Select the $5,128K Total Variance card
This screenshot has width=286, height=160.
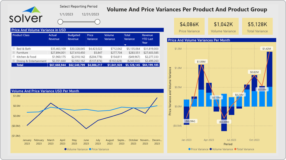coord(257,26)
